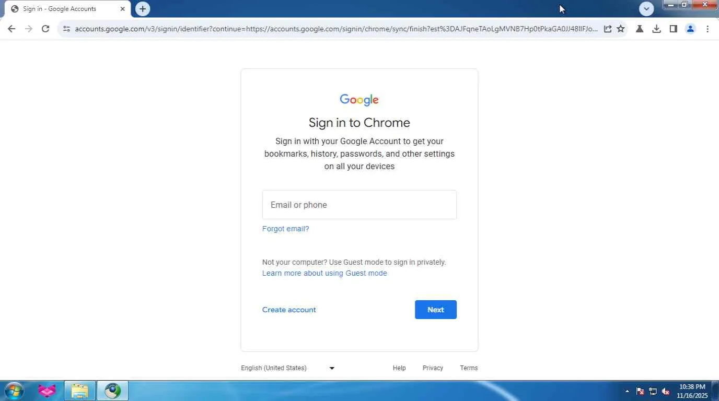Open a new tab with the plus button
Screen dimensions: 719x401
(143, 9)
